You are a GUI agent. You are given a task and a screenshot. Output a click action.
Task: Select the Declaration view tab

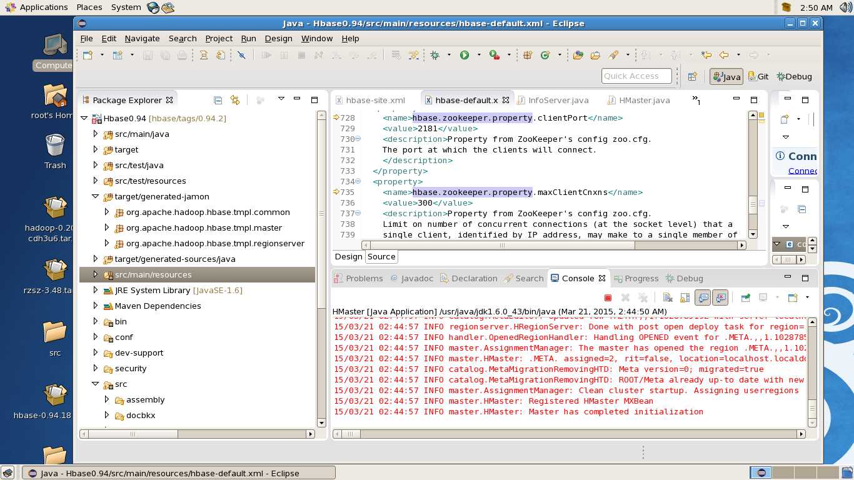click(468, 278)
